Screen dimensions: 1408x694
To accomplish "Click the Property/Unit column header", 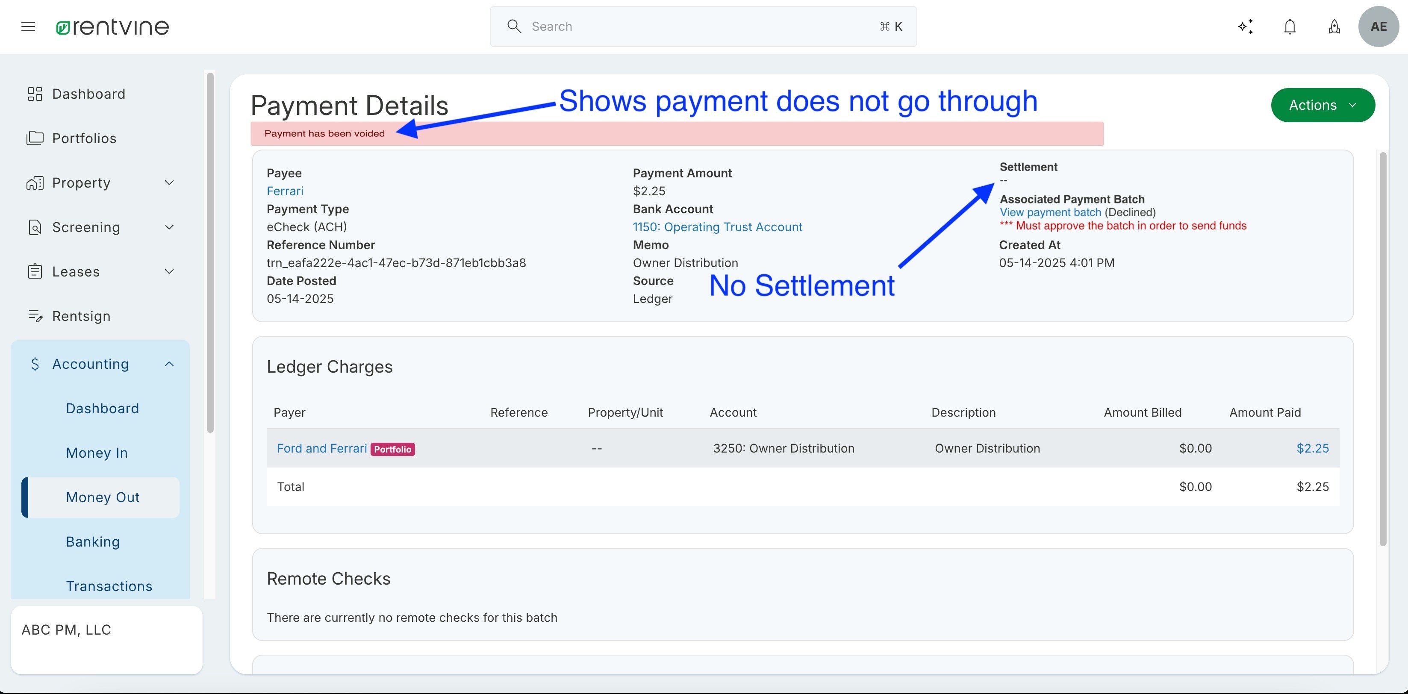I will 625,412.
